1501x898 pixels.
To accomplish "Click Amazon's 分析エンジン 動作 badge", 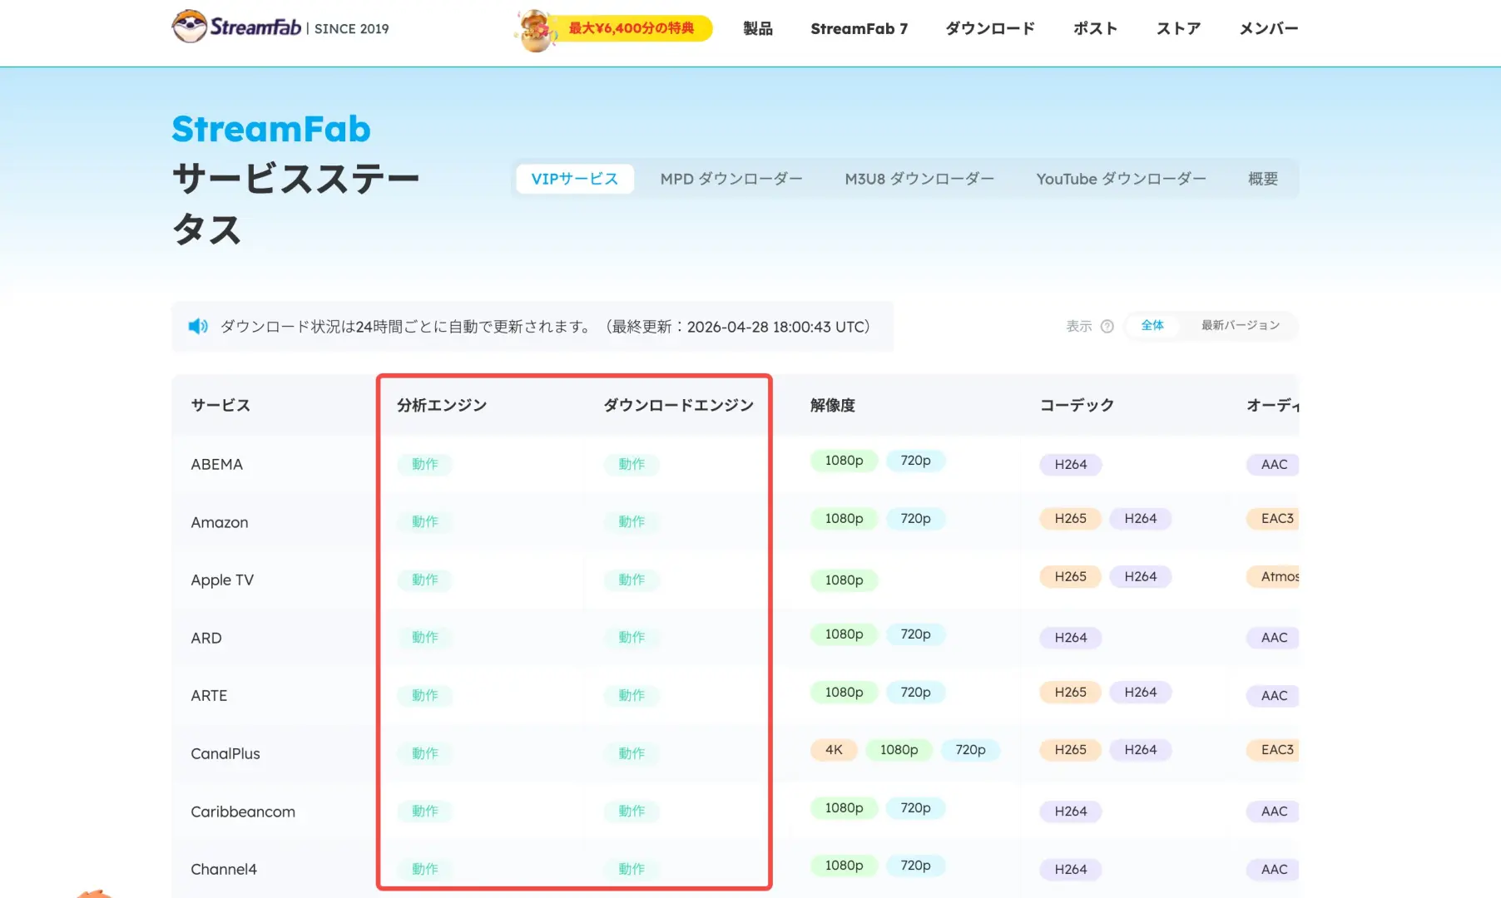I will point(425,521).
